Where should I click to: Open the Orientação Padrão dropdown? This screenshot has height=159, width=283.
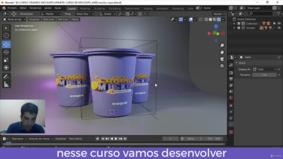tap(51, 14)
